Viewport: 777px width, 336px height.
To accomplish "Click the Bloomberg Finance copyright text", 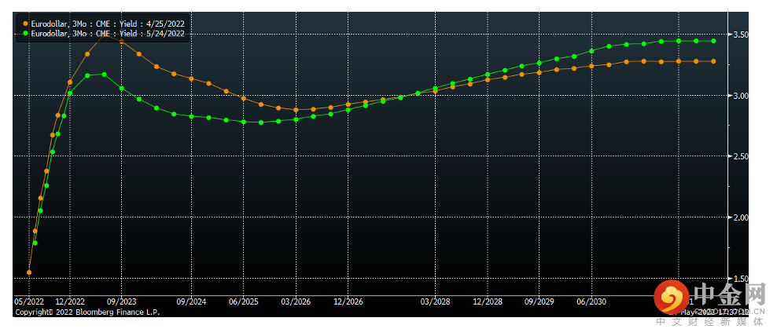I will [87, 312].
